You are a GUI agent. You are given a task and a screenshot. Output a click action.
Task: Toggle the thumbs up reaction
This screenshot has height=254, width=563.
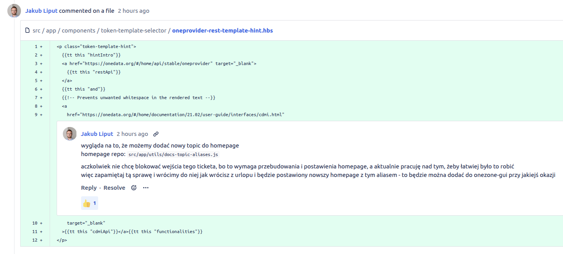coord(90,203)
